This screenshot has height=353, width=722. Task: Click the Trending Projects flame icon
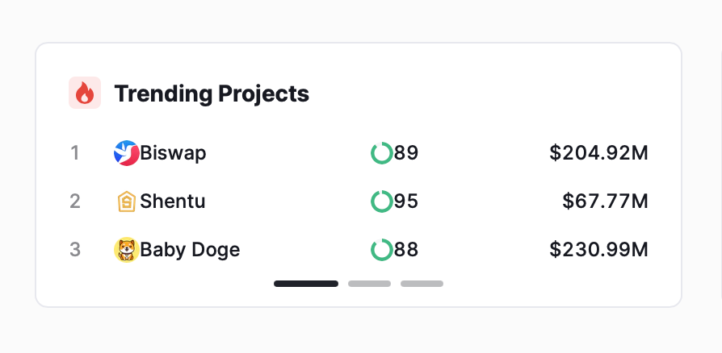85,93
